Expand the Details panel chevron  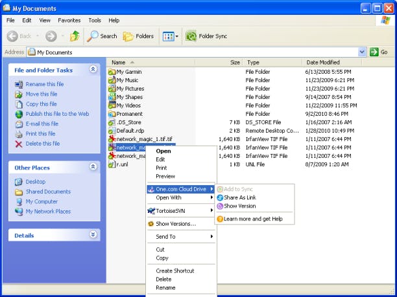[x=93, y=235]
